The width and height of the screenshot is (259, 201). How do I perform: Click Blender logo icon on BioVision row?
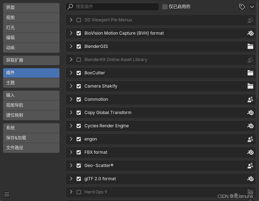(x=250, y=33)
